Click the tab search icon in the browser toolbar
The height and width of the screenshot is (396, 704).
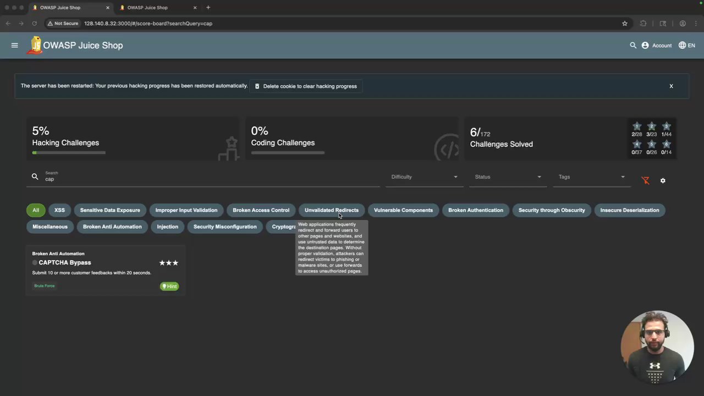(663, 24)
